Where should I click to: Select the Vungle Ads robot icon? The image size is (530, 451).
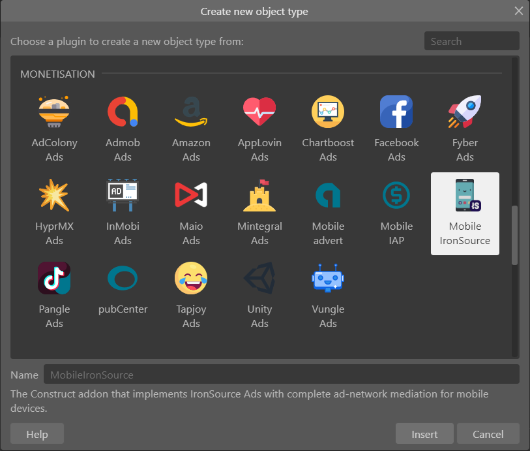328,278
